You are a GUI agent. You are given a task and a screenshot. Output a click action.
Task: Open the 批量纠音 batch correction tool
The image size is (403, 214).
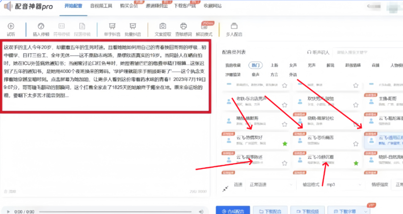tap(132, 27)
